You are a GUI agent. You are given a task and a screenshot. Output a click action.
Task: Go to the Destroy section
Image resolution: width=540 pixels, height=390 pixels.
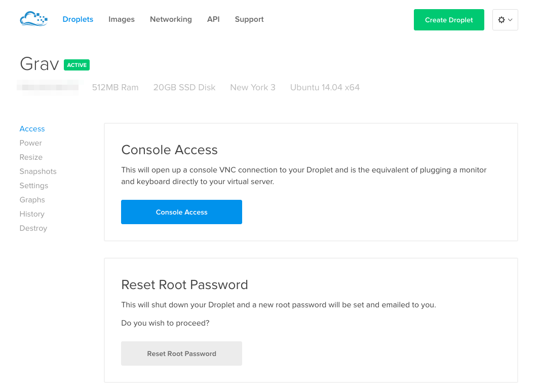tap(33, 228)
